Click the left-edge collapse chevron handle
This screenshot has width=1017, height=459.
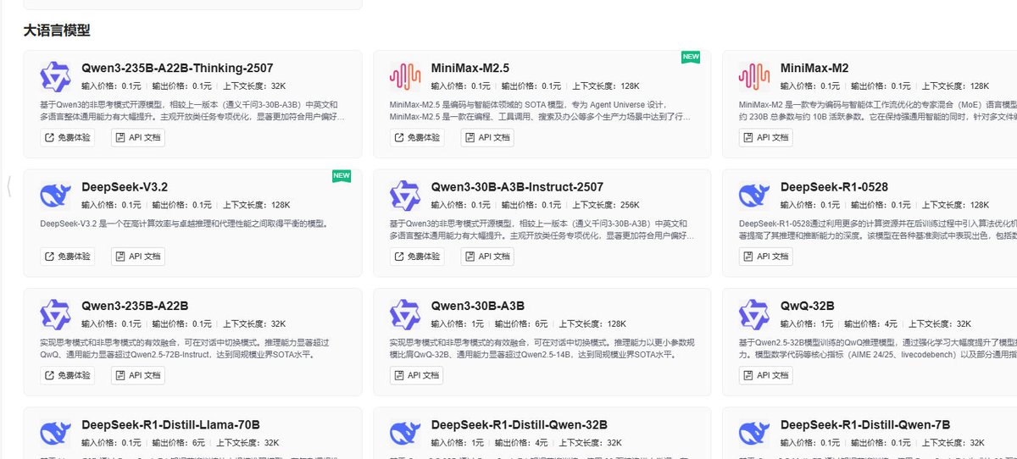coord(8,186)
